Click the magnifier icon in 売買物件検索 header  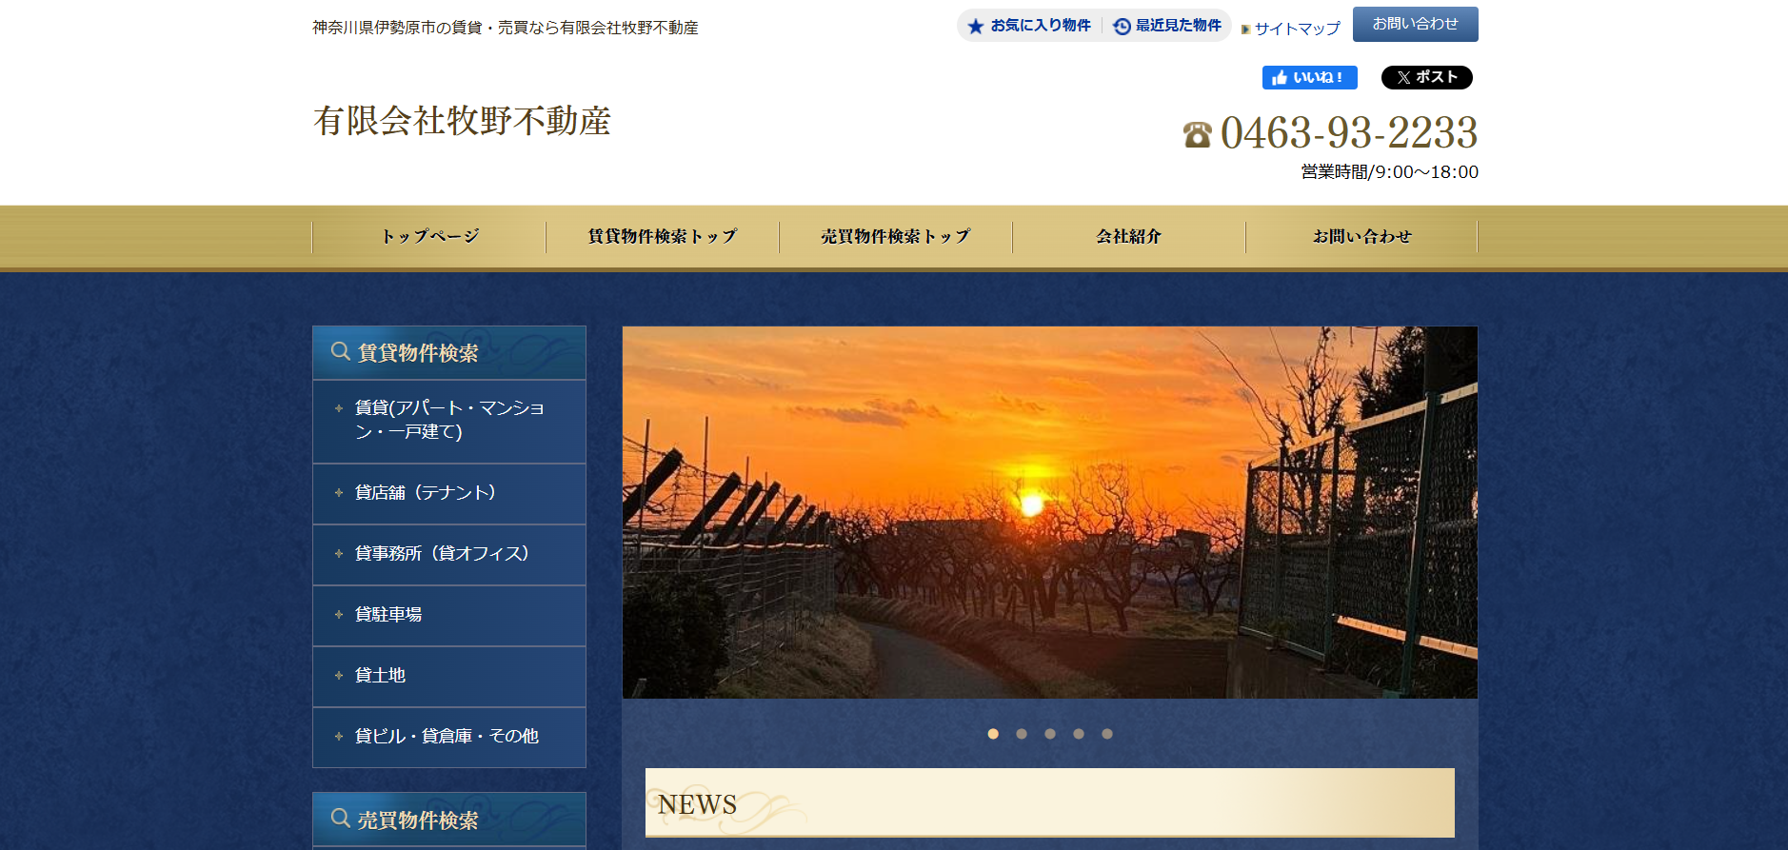[x=340, y=818]
